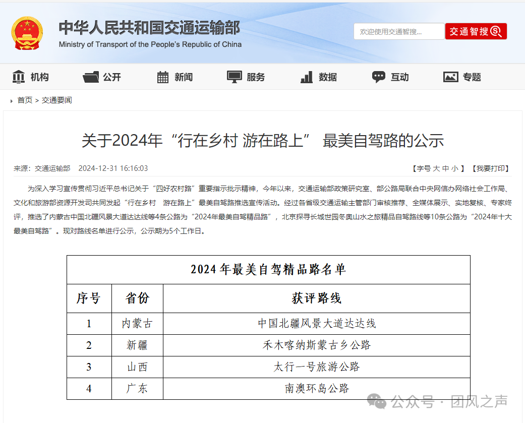Click serial number 4 in 广东 row
525x423 pixels.
pos(89,389)
